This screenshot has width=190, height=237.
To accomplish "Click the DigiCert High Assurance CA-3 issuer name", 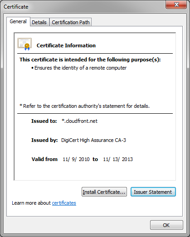I will click(93, 140).
